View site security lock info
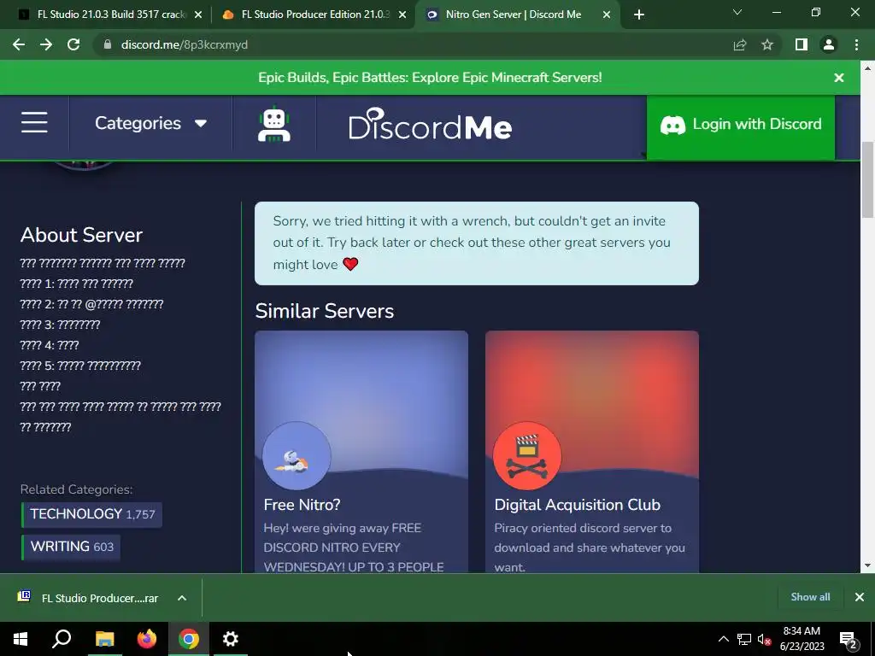Viewport: 875px width, 656px height. pyautogui.click(x=107, y=44)
